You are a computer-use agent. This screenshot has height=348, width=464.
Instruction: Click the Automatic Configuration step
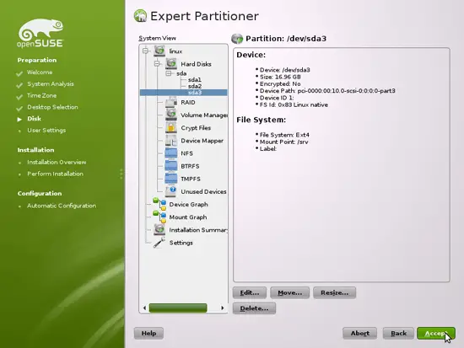tap(62, 206)
